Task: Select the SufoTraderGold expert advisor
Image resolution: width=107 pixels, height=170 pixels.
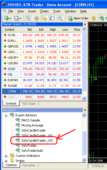Action: (32, 151)
